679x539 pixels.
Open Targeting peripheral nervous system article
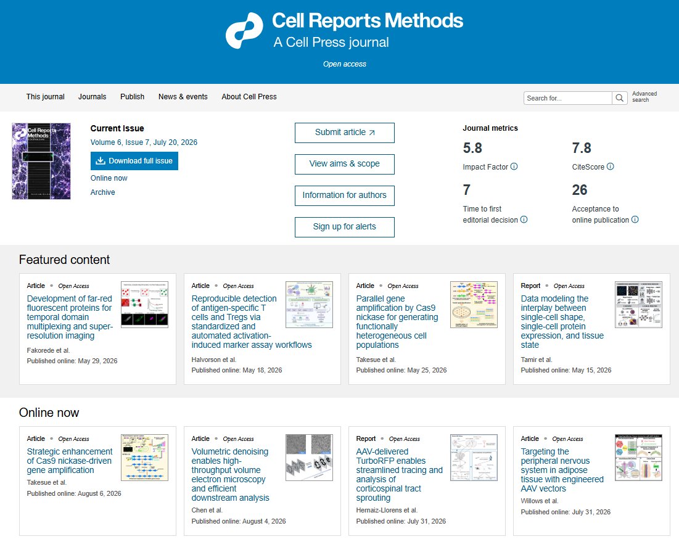pos(562,470)
